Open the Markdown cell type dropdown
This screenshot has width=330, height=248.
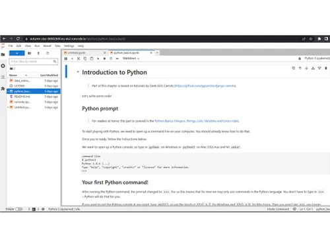pyautogui.click(x=131, y=58)
